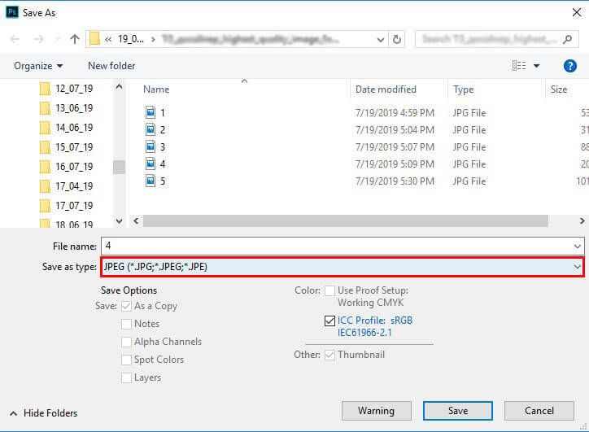
Task: Open the recent locations dropdown arrow
Action: [x=58, y=39]
